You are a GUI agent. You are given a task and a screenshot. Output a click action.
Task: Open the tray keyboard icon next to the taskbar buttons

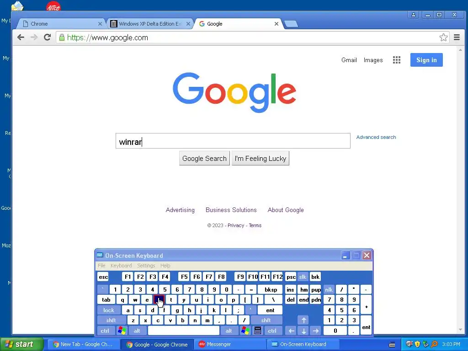[392, 345]
